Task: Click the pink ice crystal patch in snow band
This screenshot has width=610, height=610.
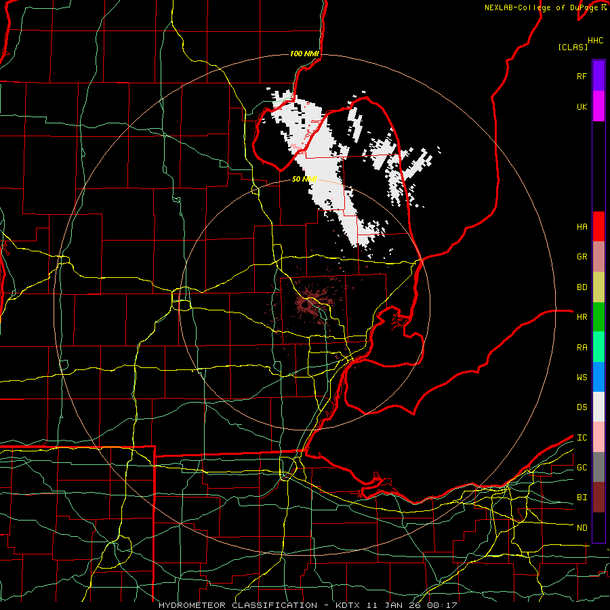Action: (296, 146)
